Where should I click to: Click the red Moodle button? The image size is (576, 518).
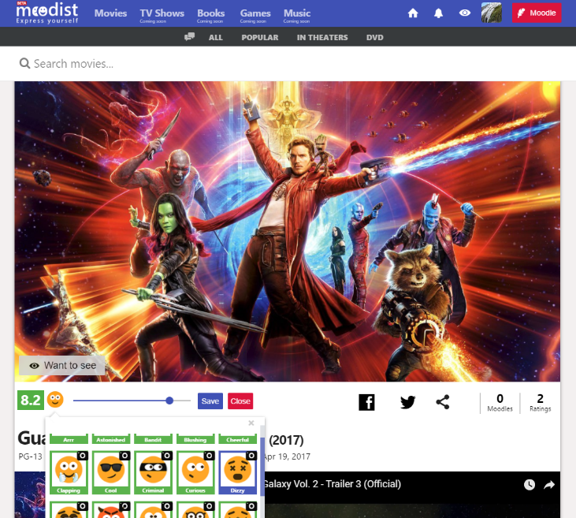point(537,13)
